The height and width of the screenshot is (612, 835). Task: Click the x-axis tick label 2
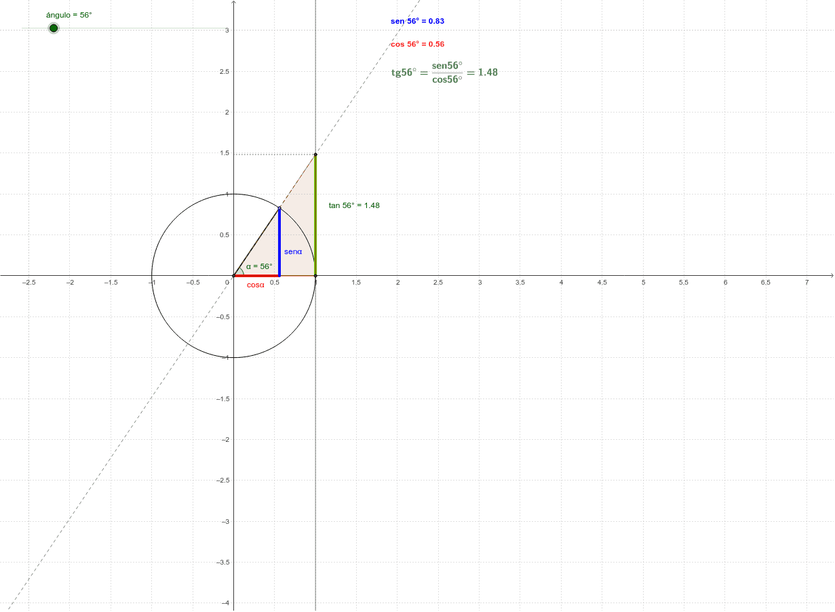click(397, 282)
